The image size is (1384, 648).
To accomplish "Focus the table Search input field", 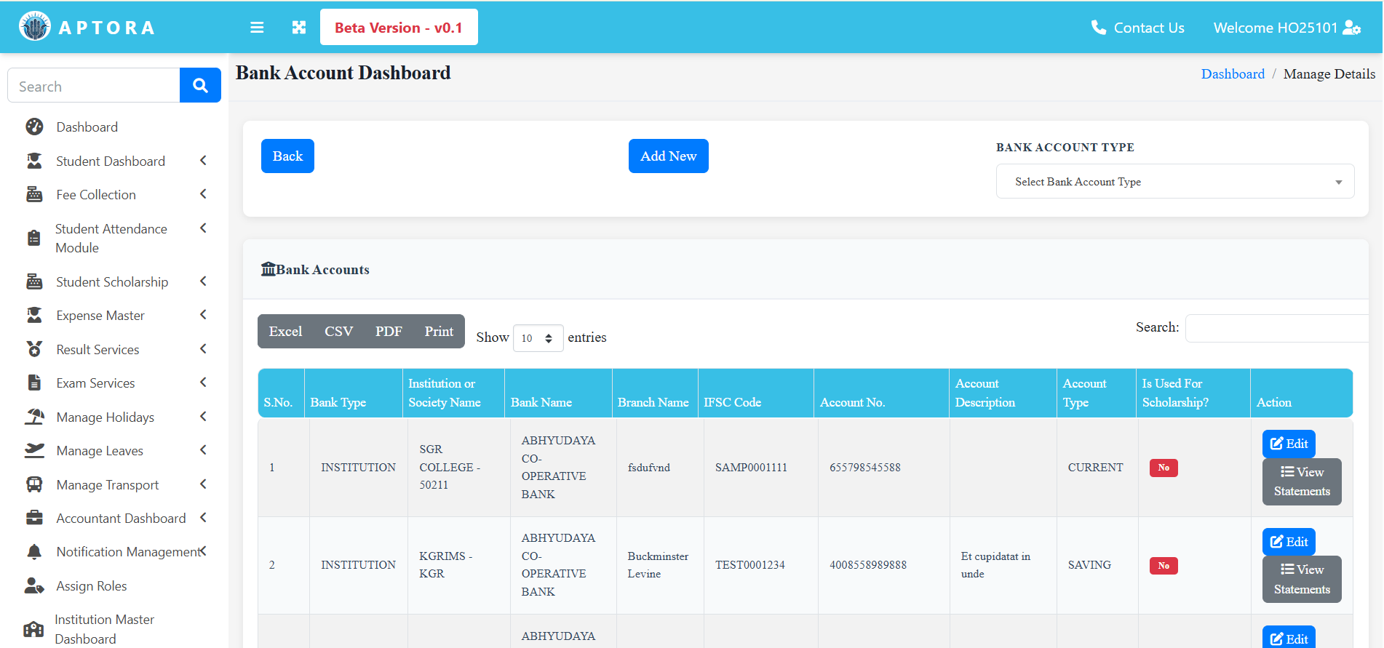I will (x=1277, y=328).
